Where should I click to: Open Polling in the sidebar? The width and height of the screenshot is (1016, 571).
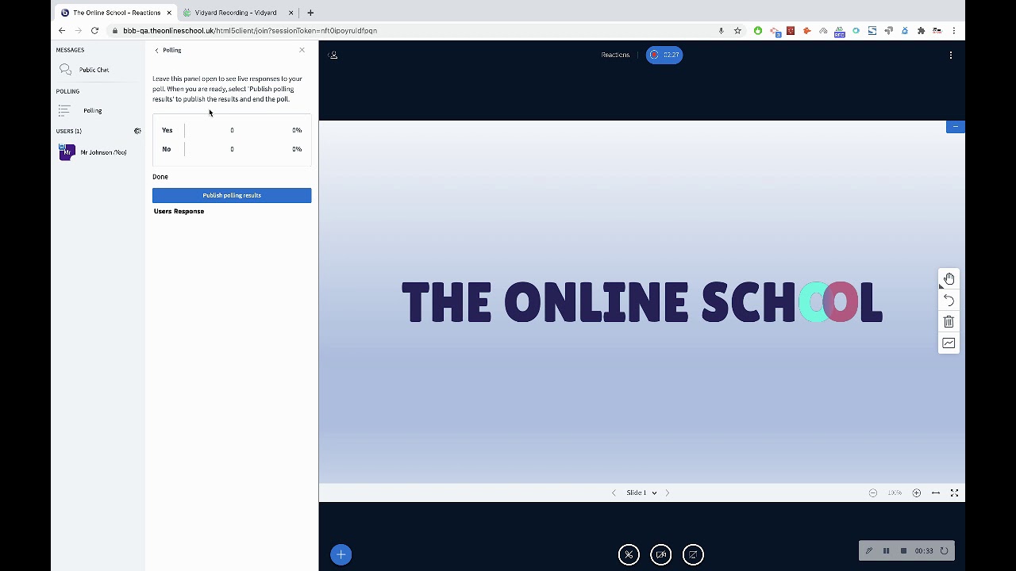(92, 110)
